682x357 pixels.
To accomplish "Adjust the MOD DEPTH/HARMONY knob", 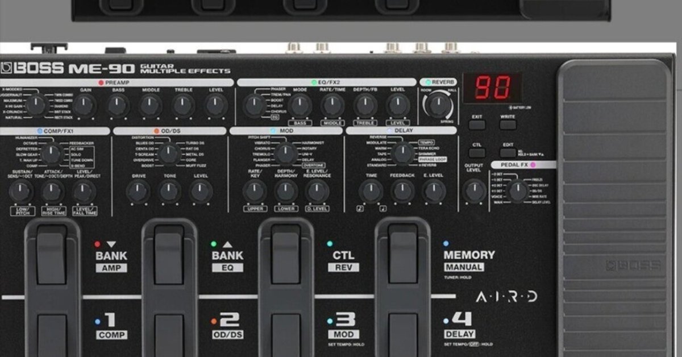I will point(286,192).
